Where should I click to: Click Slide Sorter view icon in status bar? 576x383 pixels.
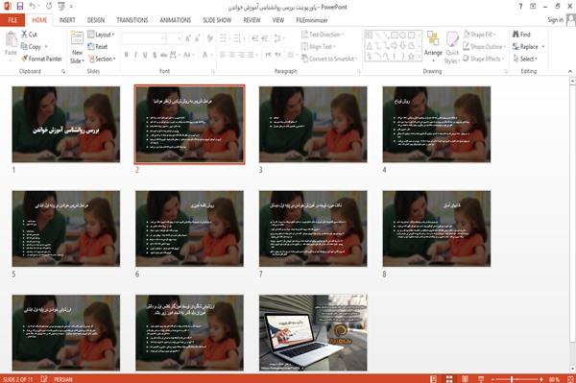449,379
